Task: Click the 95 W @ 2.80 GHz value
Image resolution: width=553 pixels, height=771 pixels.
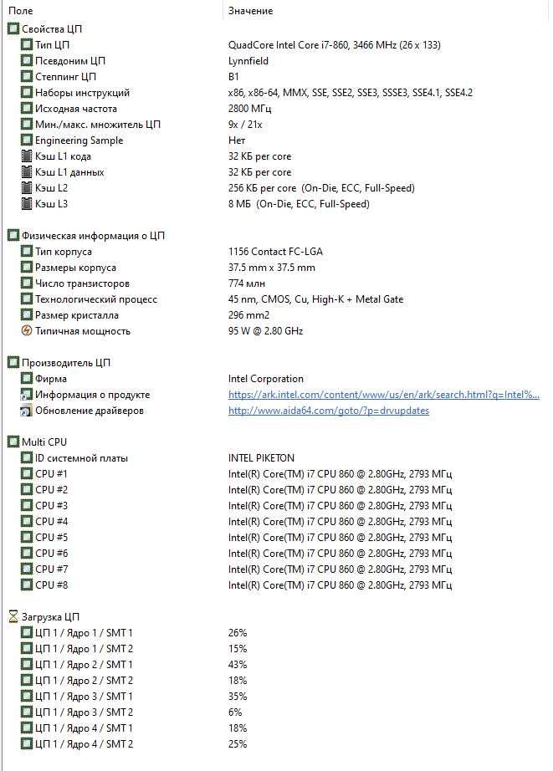Action: (266, 331)
